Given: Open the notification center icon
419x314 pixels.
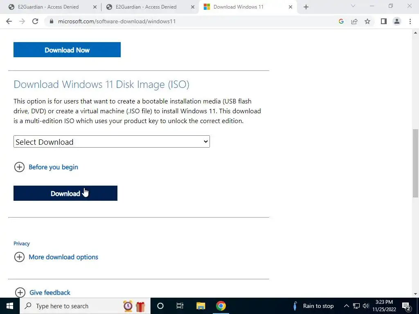Looking at the screenshot, I should (406, 306).
